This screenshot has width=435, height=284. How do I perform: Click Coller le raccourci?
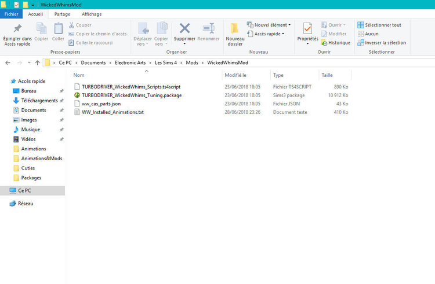90,43
